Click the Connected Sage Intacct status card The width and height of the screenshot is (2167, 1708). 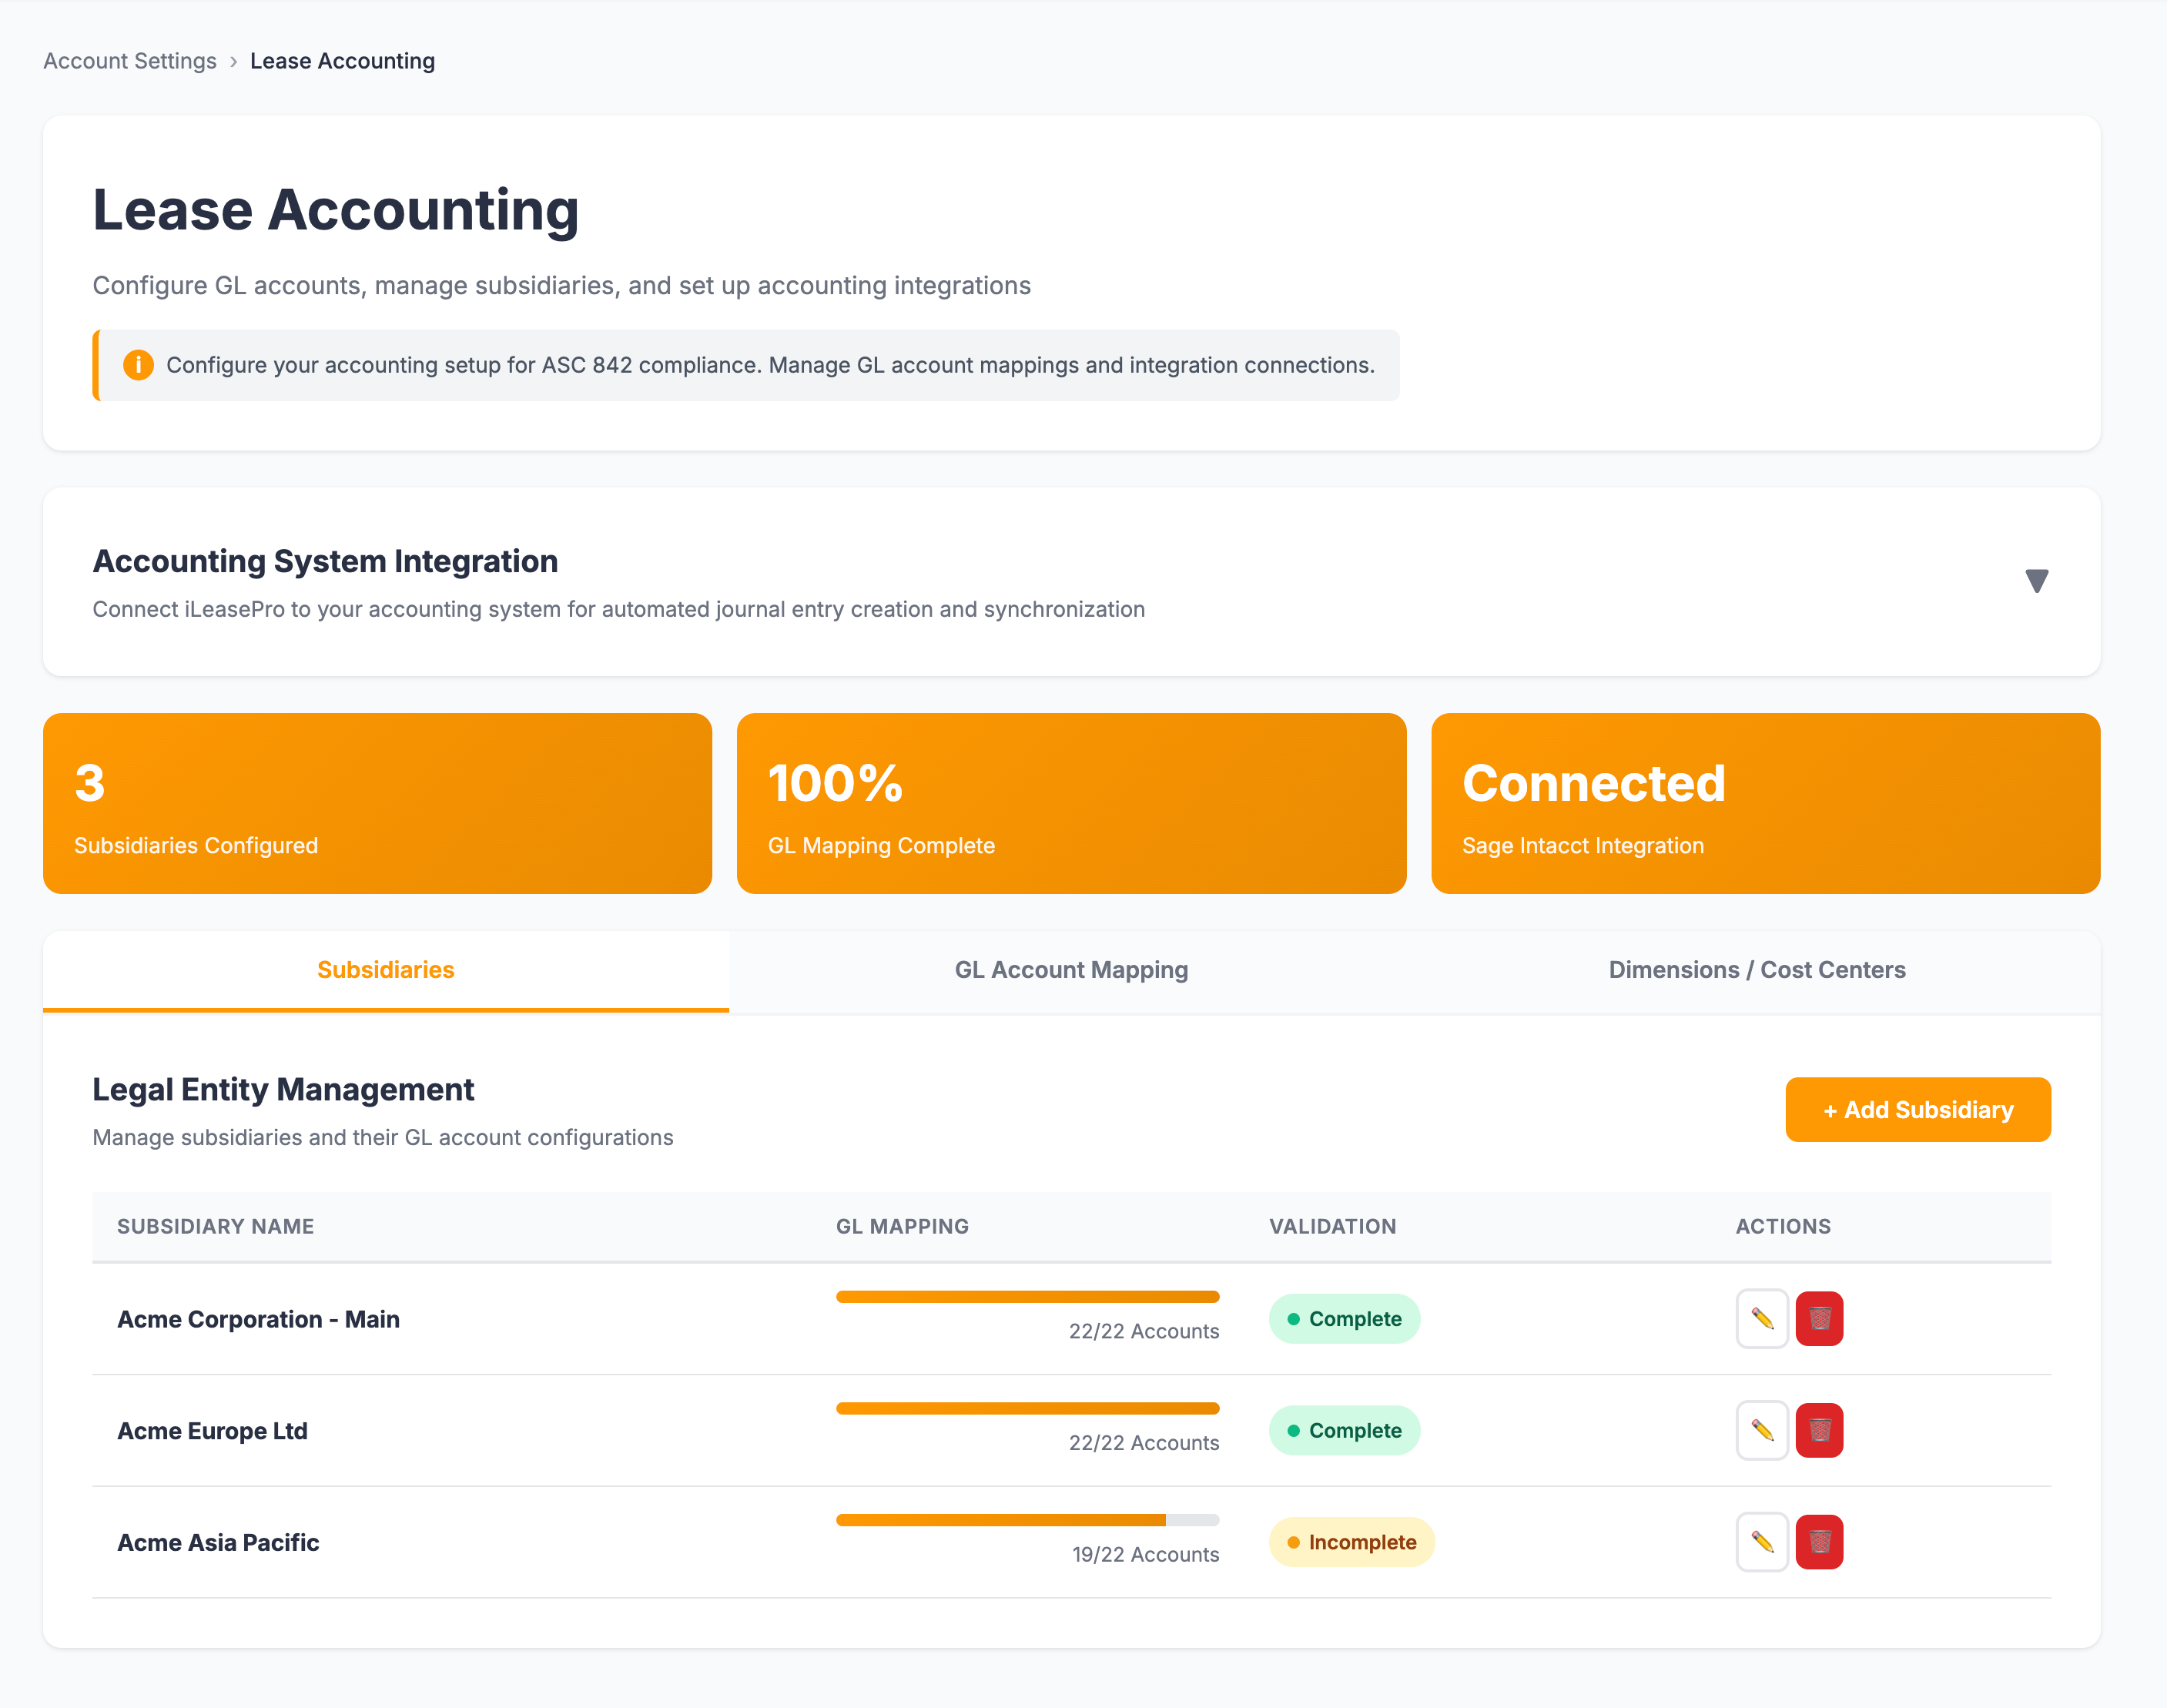[1765, 804]
